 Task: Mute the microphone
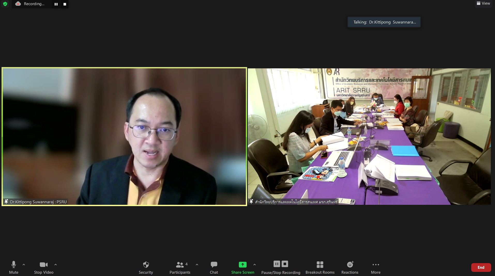(14, 267)
